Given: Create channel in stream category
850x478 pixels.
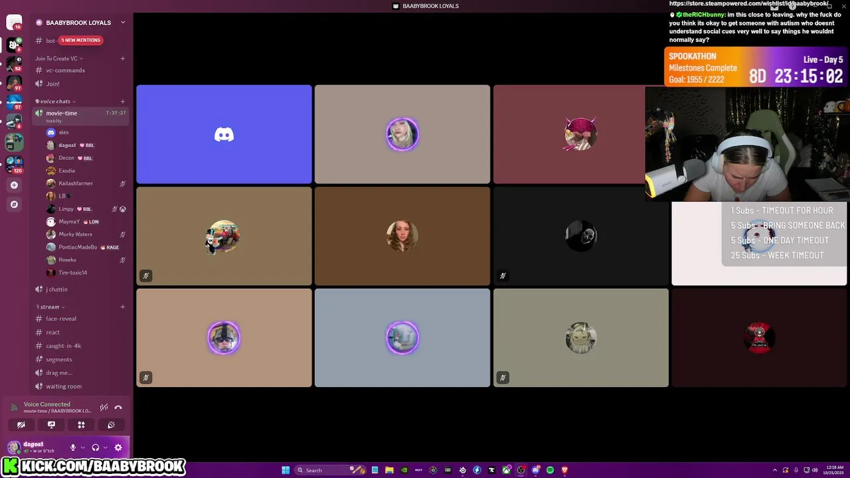Looking at the screenshot, I should coord(123,307).
